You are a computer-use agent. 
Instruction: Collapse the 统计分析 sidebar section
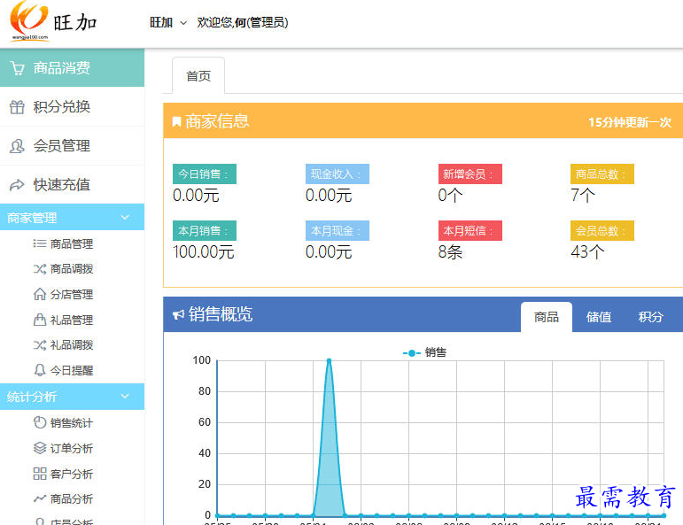(125, 397)
